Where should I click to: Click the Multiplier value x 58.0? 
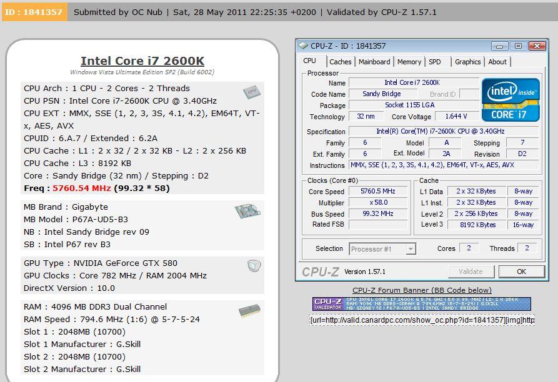click(378, 202)
